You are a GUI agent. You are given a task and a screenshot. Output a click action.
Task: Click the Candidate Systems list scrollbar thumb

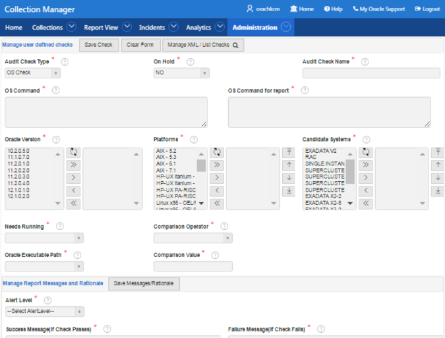(x=350, y=171)
